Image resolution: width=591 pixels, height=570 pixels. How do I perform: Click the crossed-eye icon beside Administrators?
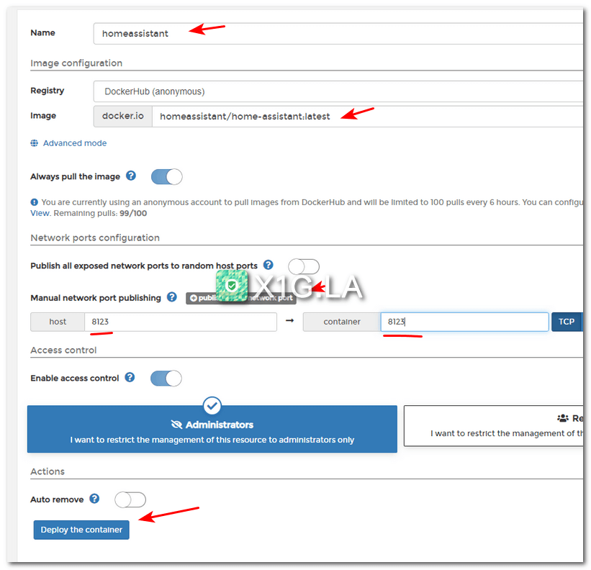[x=176, y=425]
